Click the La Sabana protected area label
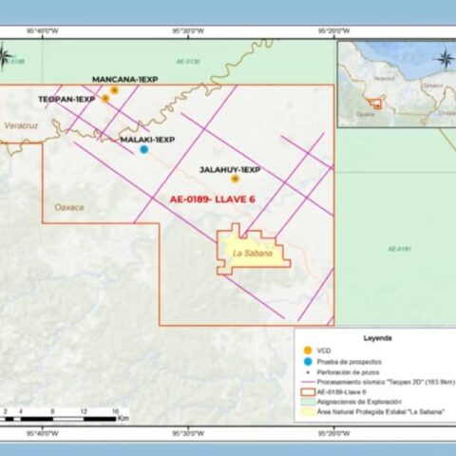This screenshot has height=456, width=456. tap(253, 254)
